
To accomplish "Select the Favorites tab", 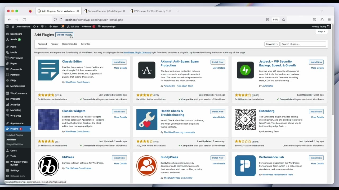I will pyautogui.click(x=86, y=44).
